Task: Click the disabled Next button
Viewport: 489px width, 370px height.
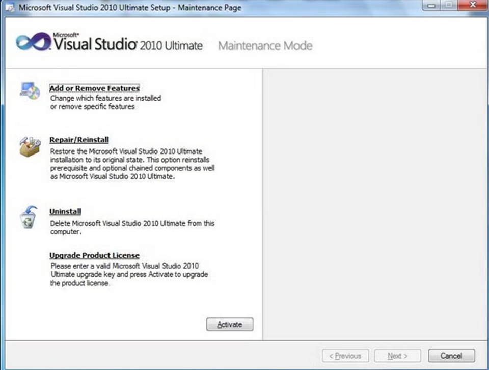Action: click(x=398, y=356)
